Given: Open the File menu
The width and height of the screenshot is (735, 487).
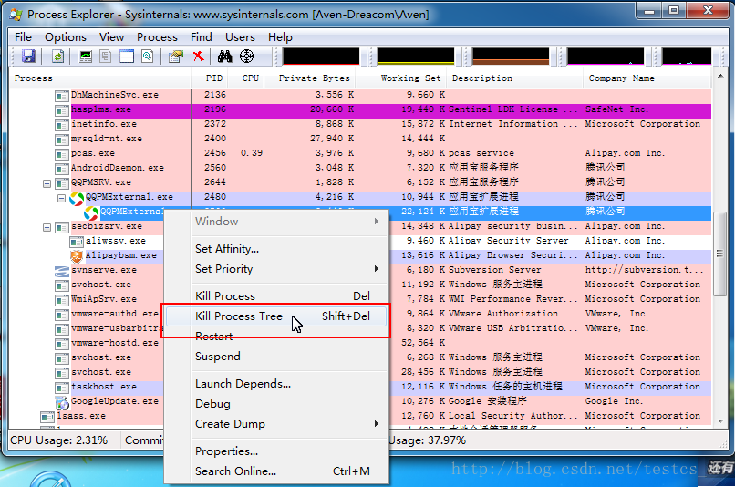Looking at the screenshot, I should 23,37.
